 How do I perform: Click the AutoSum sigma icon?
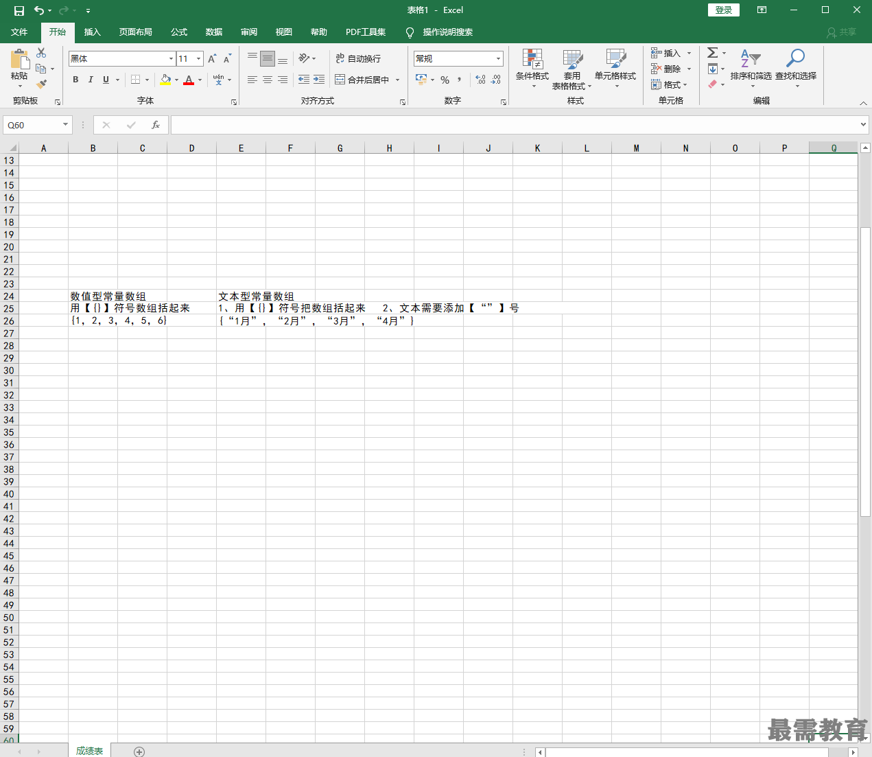(x=713, y=53)
